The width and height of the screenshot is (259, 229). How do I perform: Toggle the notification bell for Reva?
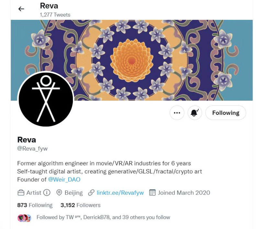tap(195, 113)
